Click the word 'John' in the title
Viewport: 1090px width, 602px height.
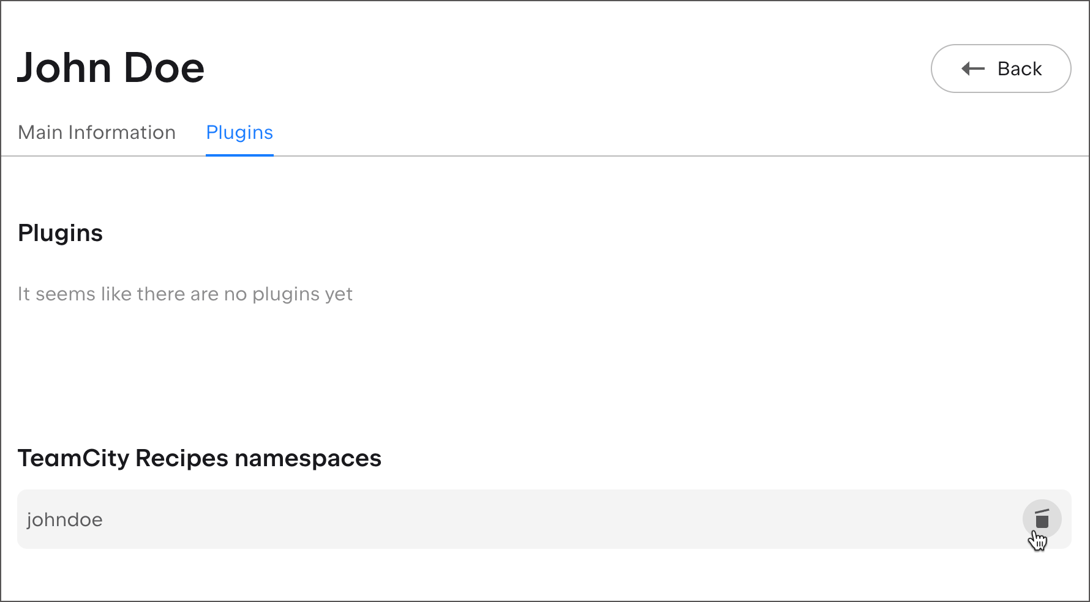coord(64,67)
